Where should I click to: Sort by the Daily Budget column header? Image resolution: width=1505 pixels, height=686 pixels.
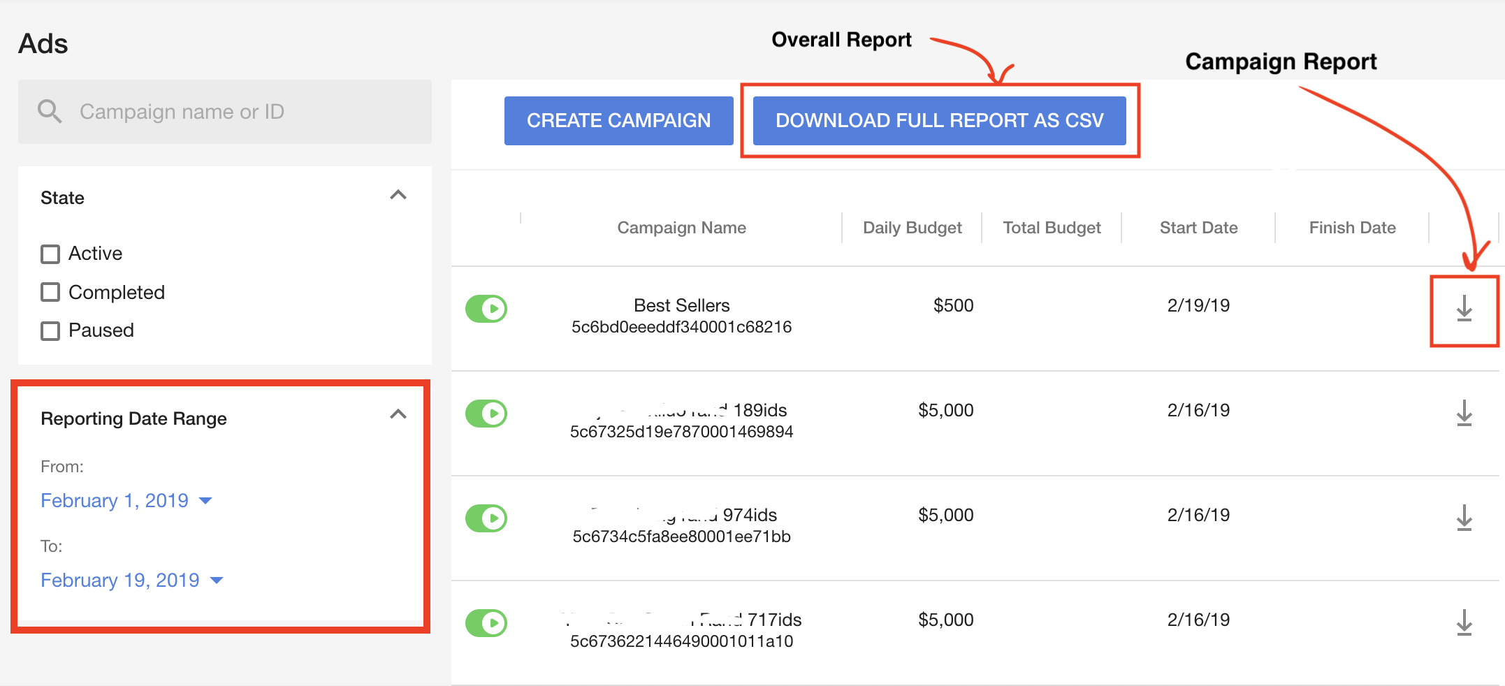pos(912,228)
